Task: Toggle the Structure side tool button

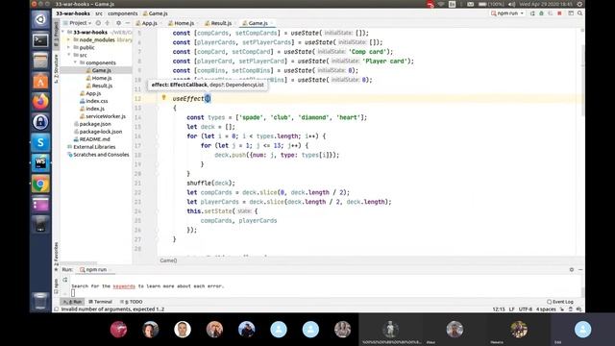Action: (x=56, y=68)
